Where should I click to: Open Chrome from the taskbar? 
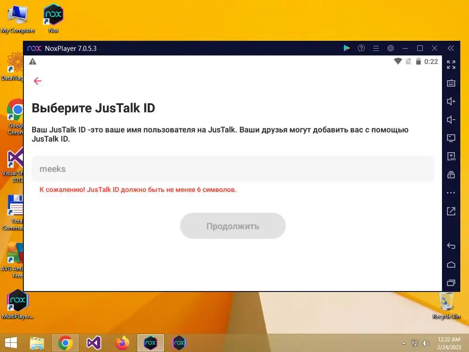(65, 343)
